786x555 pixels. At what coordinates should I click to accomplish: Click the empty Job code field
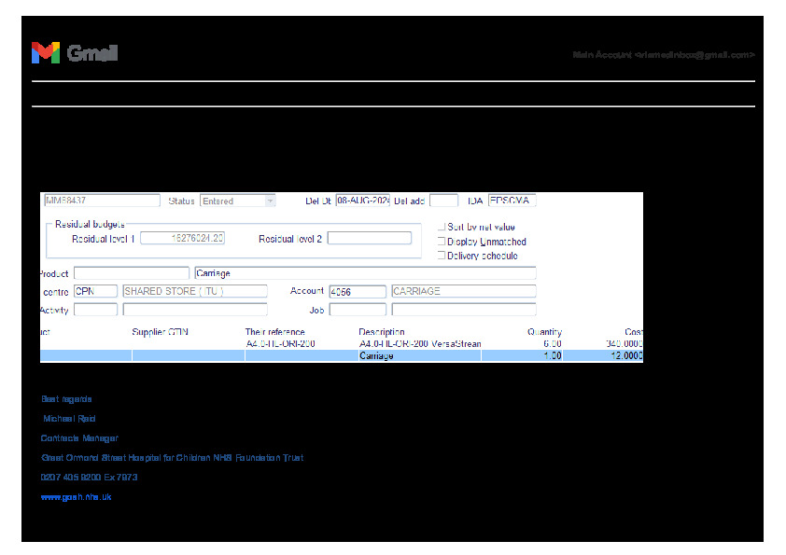(x=357, y=310)
